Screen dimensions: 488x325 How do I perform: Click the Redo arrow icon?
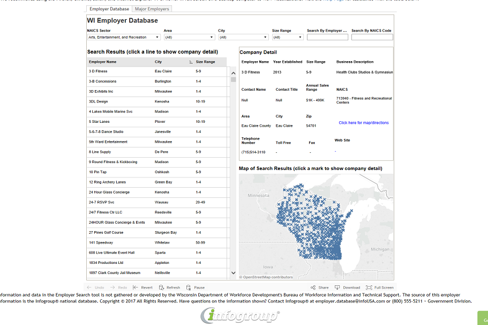[x=112, y=287]
